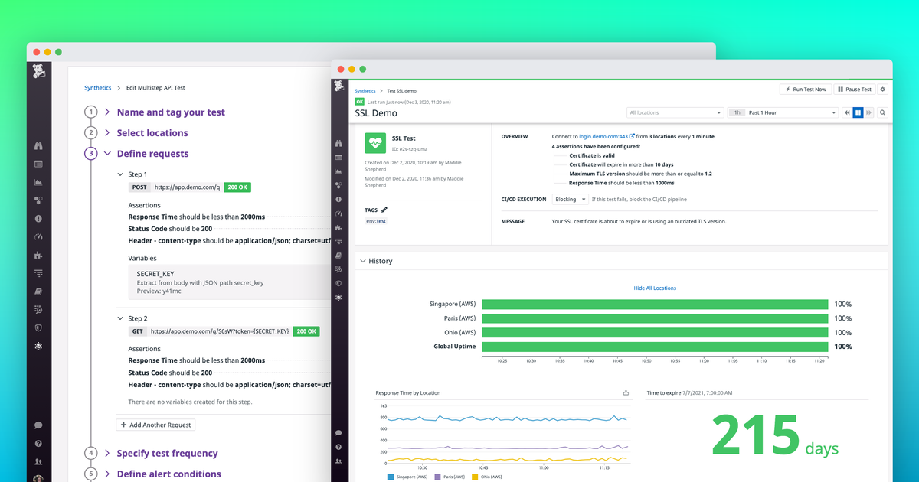919x482 pixels.
Task: Open the Metrics chart icon in back window sidebar
Action: coord(38,182)
